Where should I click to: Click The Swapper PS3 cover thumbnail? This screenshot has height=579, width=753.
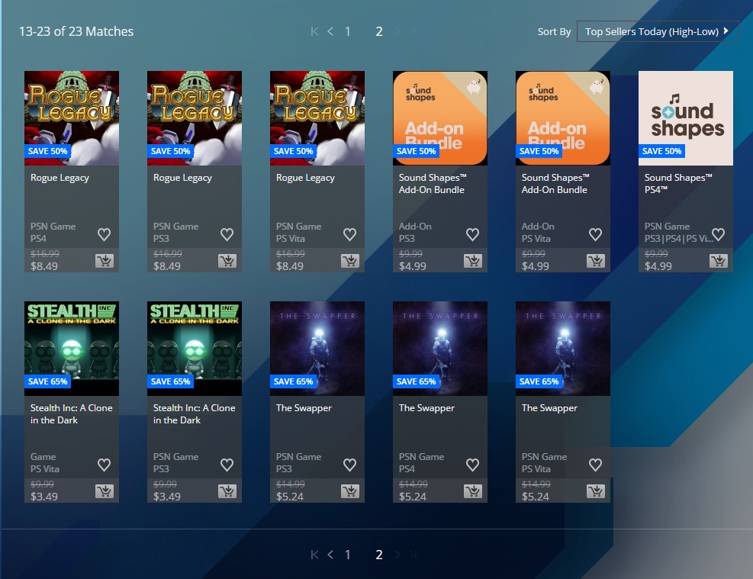(317, 348)
